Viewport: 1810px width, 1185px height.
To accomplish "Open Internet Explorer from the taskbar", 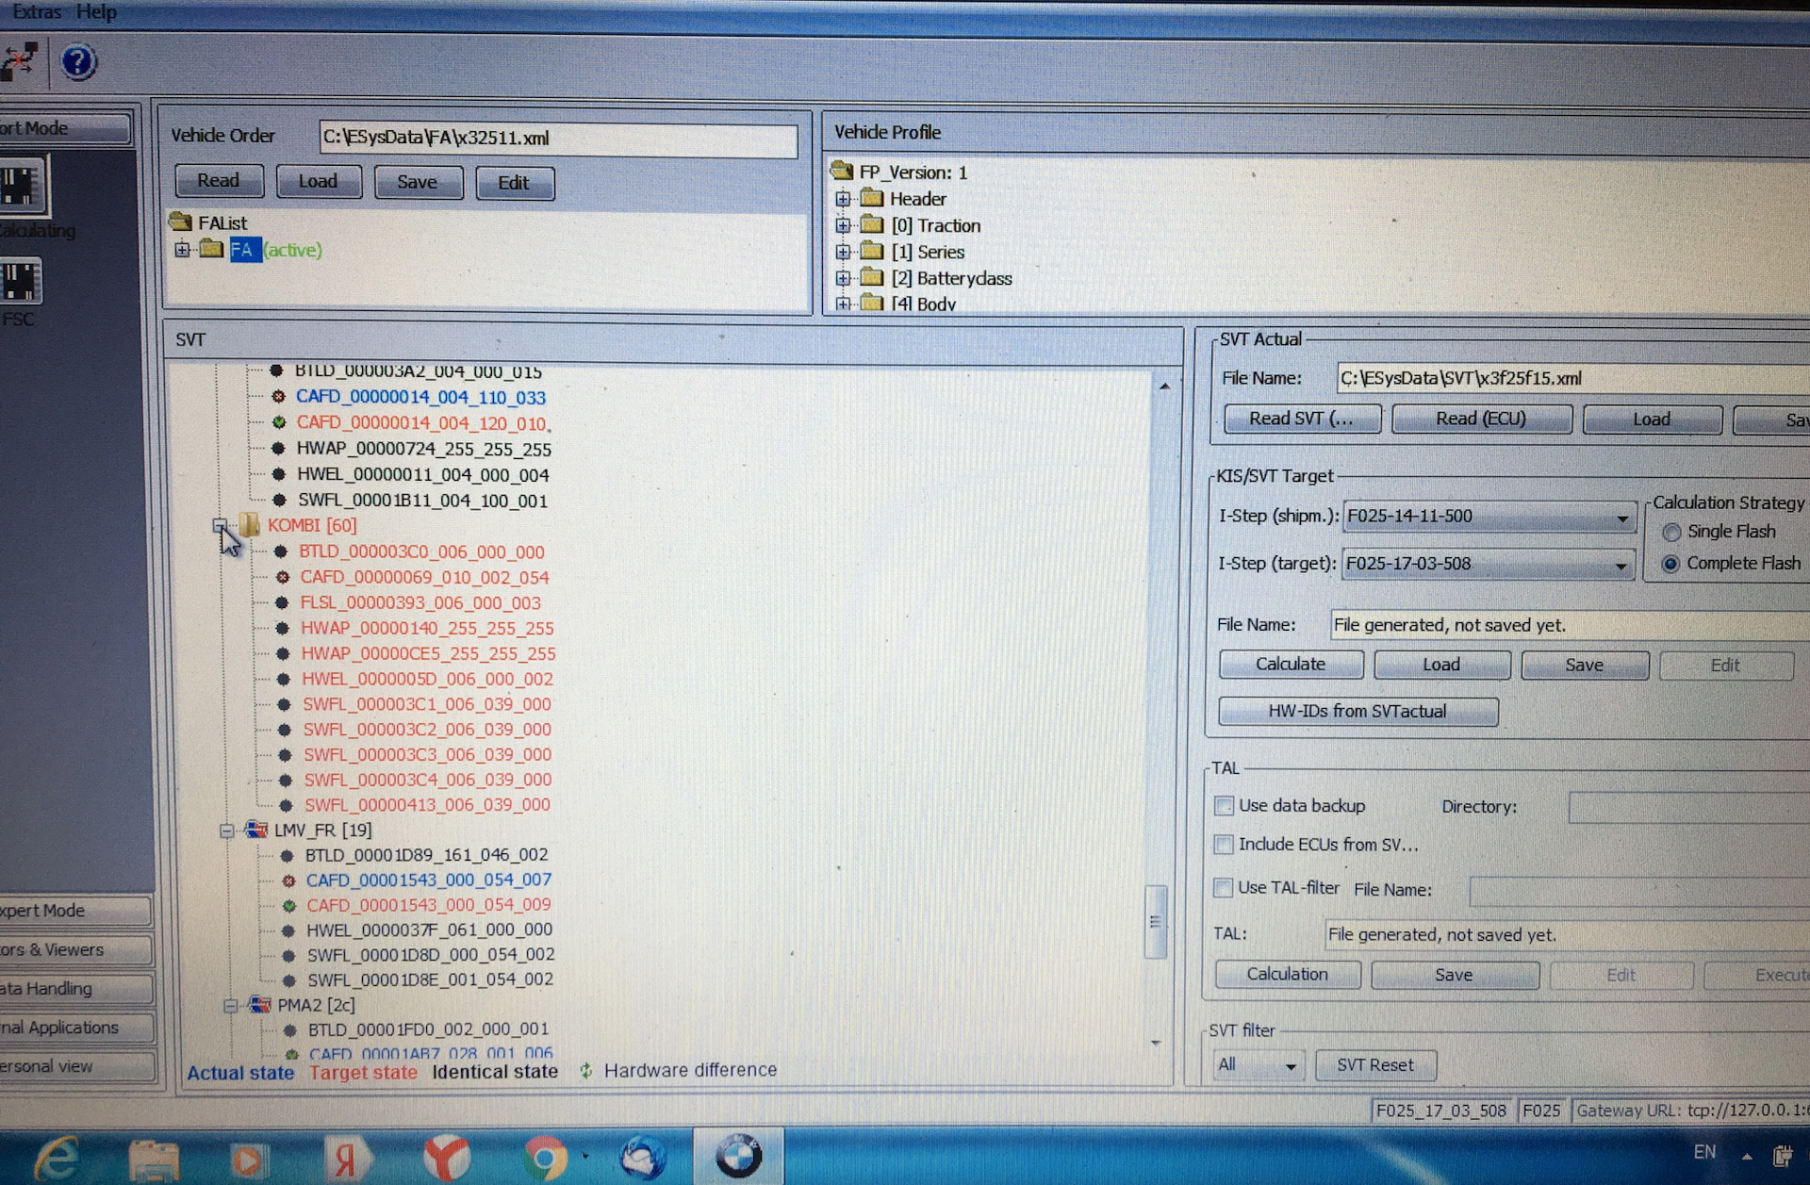I will (x=57, y=1158).
